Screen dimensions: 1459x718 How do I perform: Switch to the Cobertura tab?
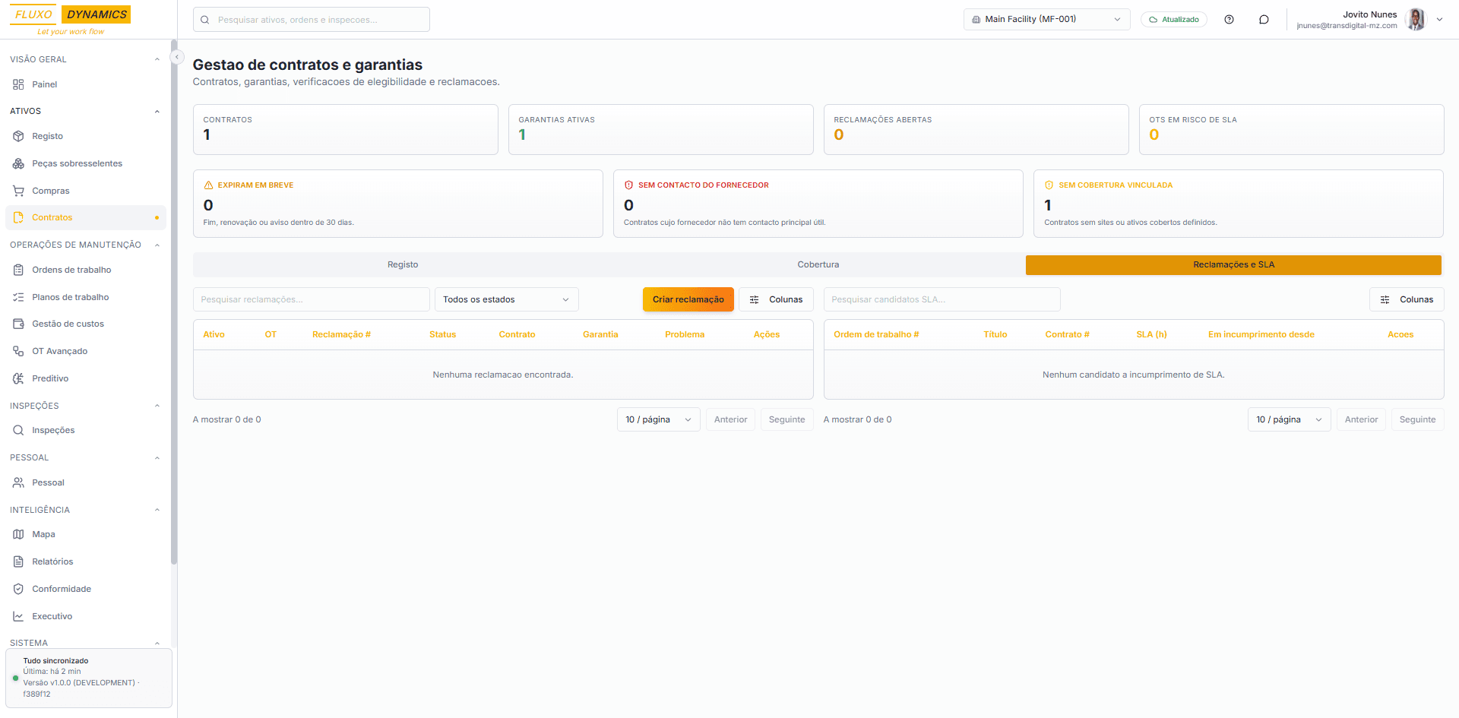click(818, 264)
